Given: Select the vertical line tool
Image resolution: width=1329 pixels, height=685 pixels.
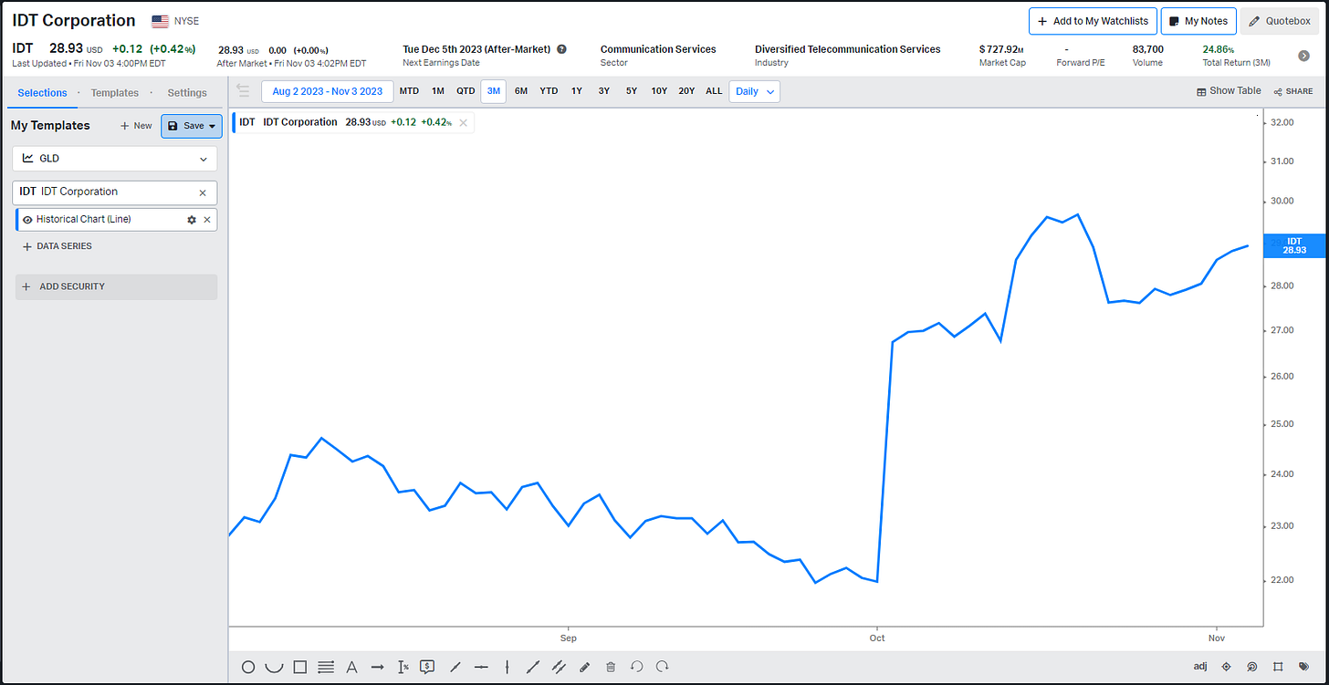Looking at the screenshot, I should pyautogui.click(x=508, y=667).
